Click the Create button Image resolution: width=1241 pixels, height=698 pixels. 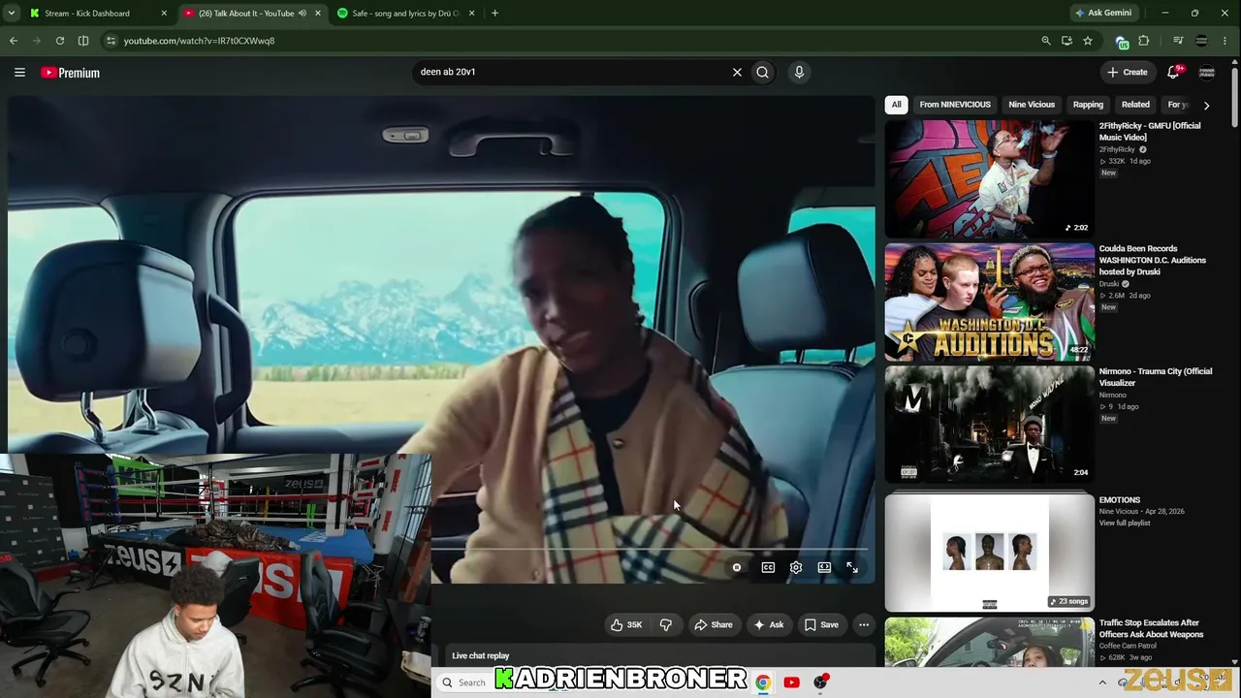point(1128,72)
